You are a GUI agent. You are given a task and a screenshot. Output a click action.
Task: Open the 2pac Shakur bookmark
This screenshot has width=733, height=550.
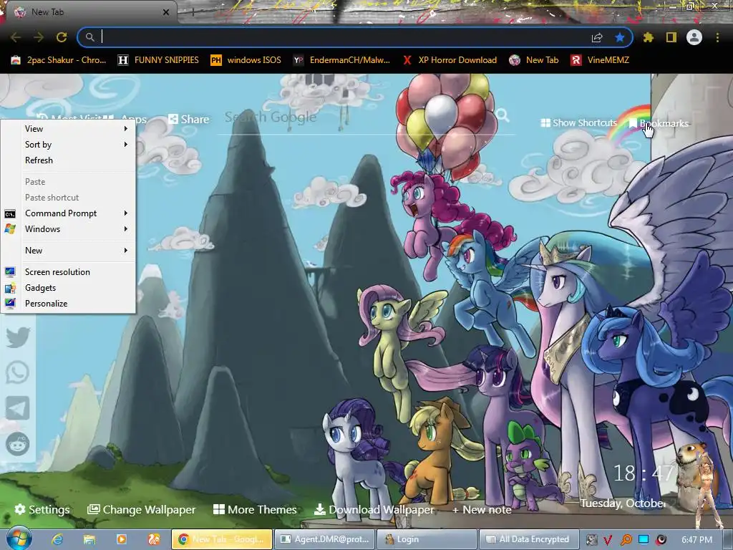point(59,60)
